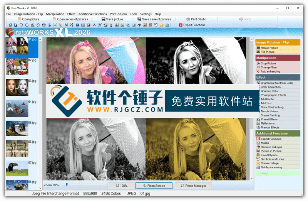Image resolution: width=308 pixels, height=201 pixels.
Task: Open the Help menu
Action: tap(158, 14)
